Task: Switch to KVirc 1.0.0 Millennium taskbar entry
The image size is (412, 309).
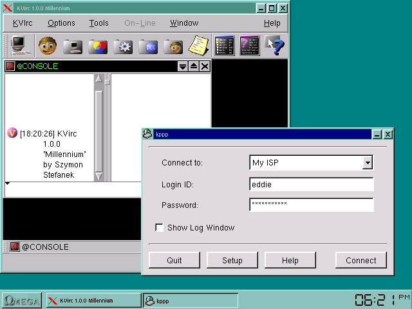Action: pos(93,301)
